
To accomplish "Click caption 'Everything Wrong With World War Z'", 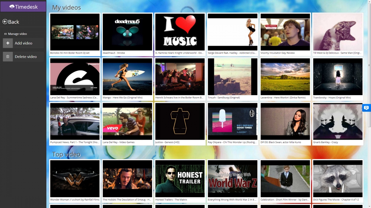I will point(232,200).
